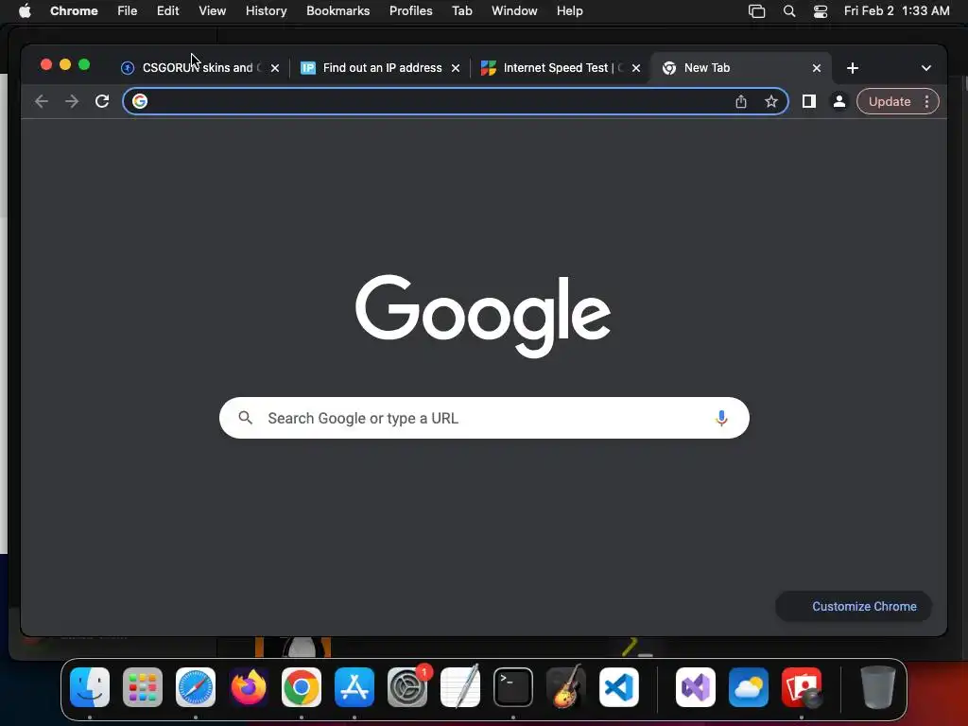Open a new tab with plus button

(853, 68)
